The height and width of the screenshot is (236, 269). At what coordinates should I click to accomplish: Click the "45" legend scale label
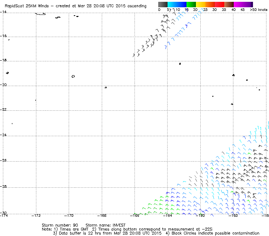(x=242, y=10)
